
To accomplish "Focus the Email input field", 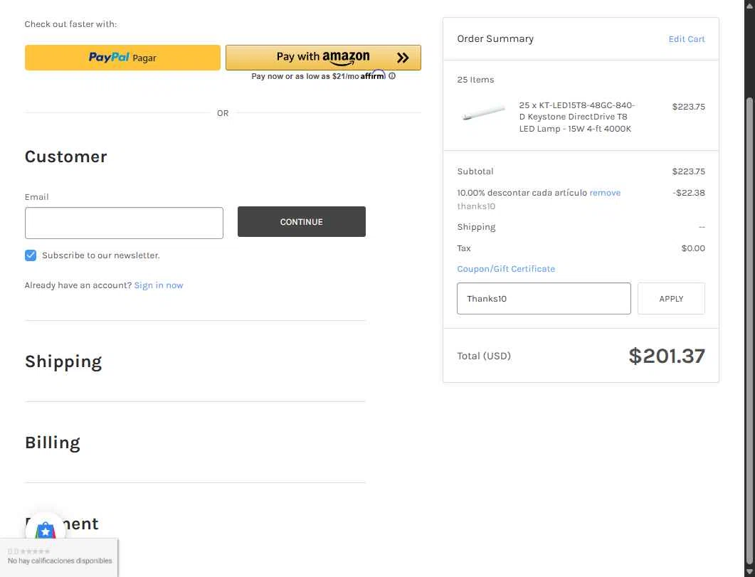I will tap(125, 223).
